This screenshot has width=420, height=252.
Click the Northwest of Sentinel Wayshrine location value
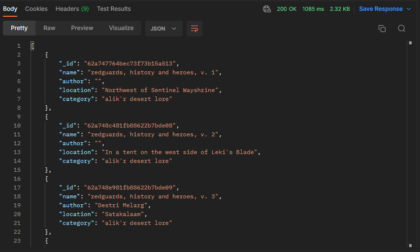click(160, 90)
